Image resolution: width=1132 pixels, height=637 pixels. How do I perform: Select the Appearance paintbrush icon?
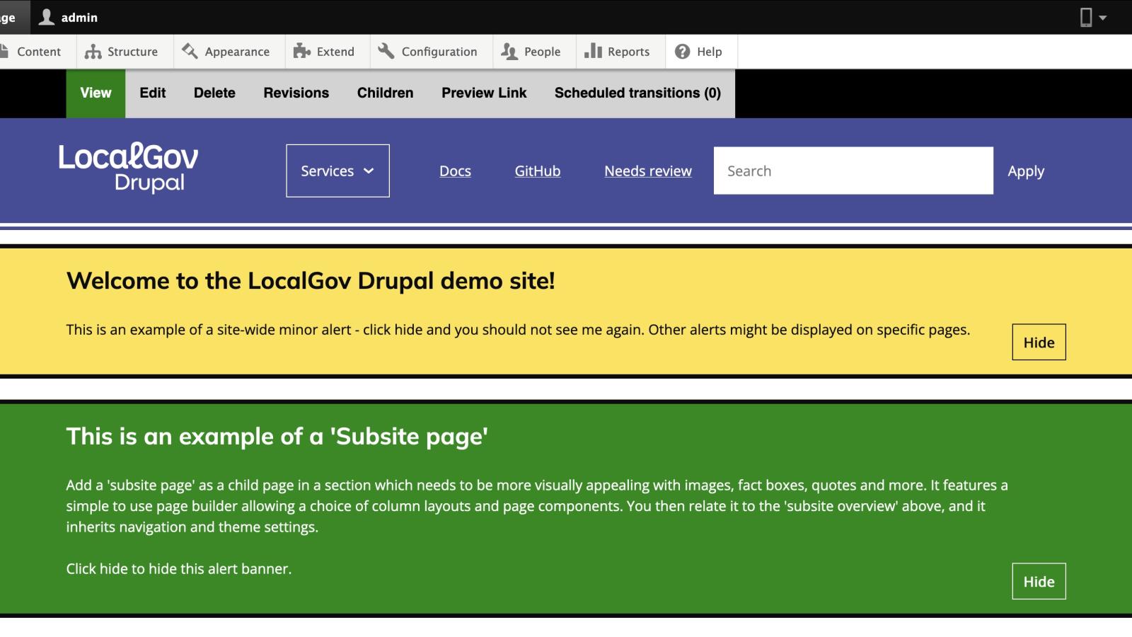189,51
